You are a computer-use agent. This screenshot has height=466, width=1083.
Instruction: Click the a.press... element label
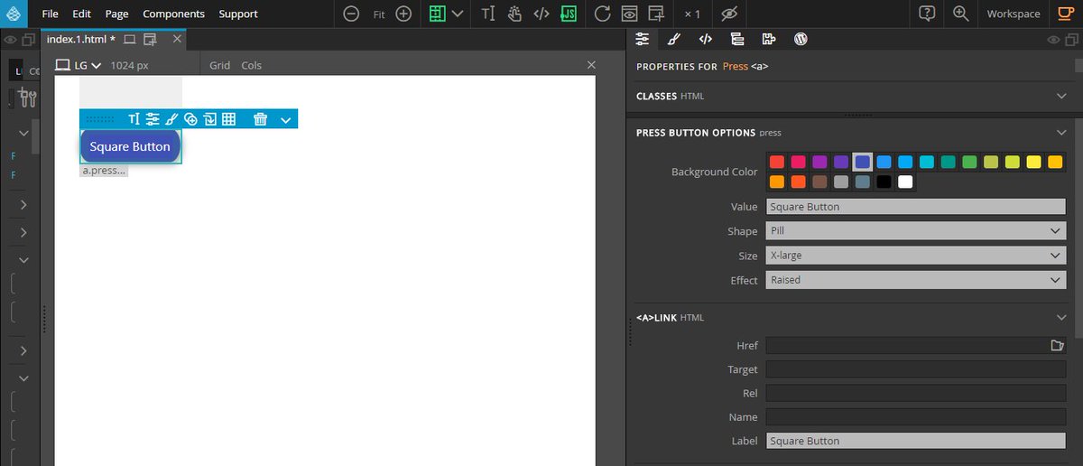pos(104,170)
